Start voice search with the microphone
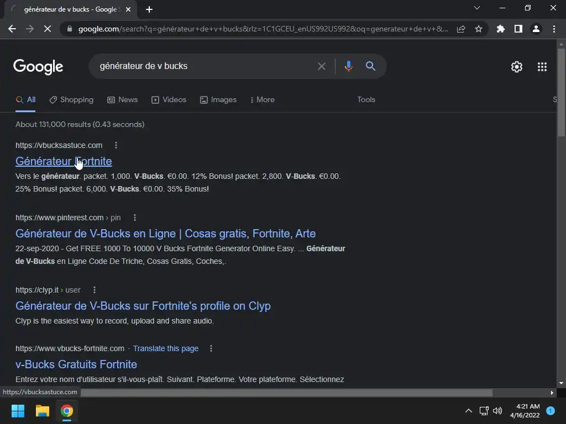The width and height of the screenshot is (566, 424). pos(348,66)
